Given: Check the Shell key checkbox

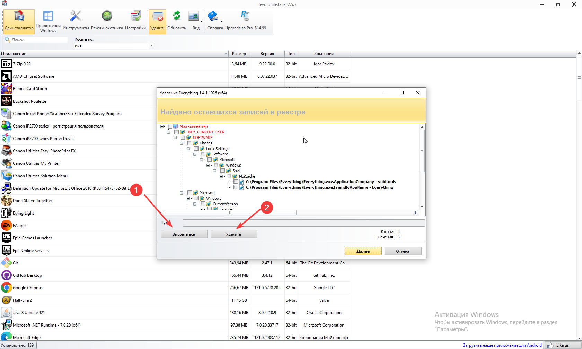Looking at the screenshot, I should [x=222, y=171].
